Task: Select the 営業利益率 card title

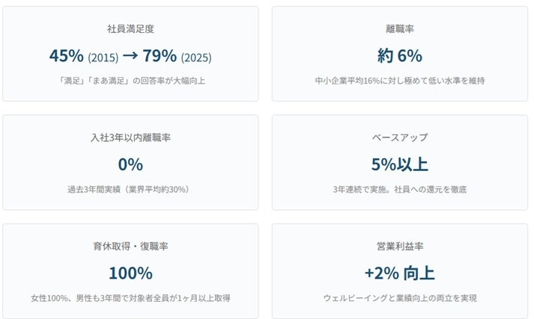Action: pyautogui.click(x=400, y=246)
